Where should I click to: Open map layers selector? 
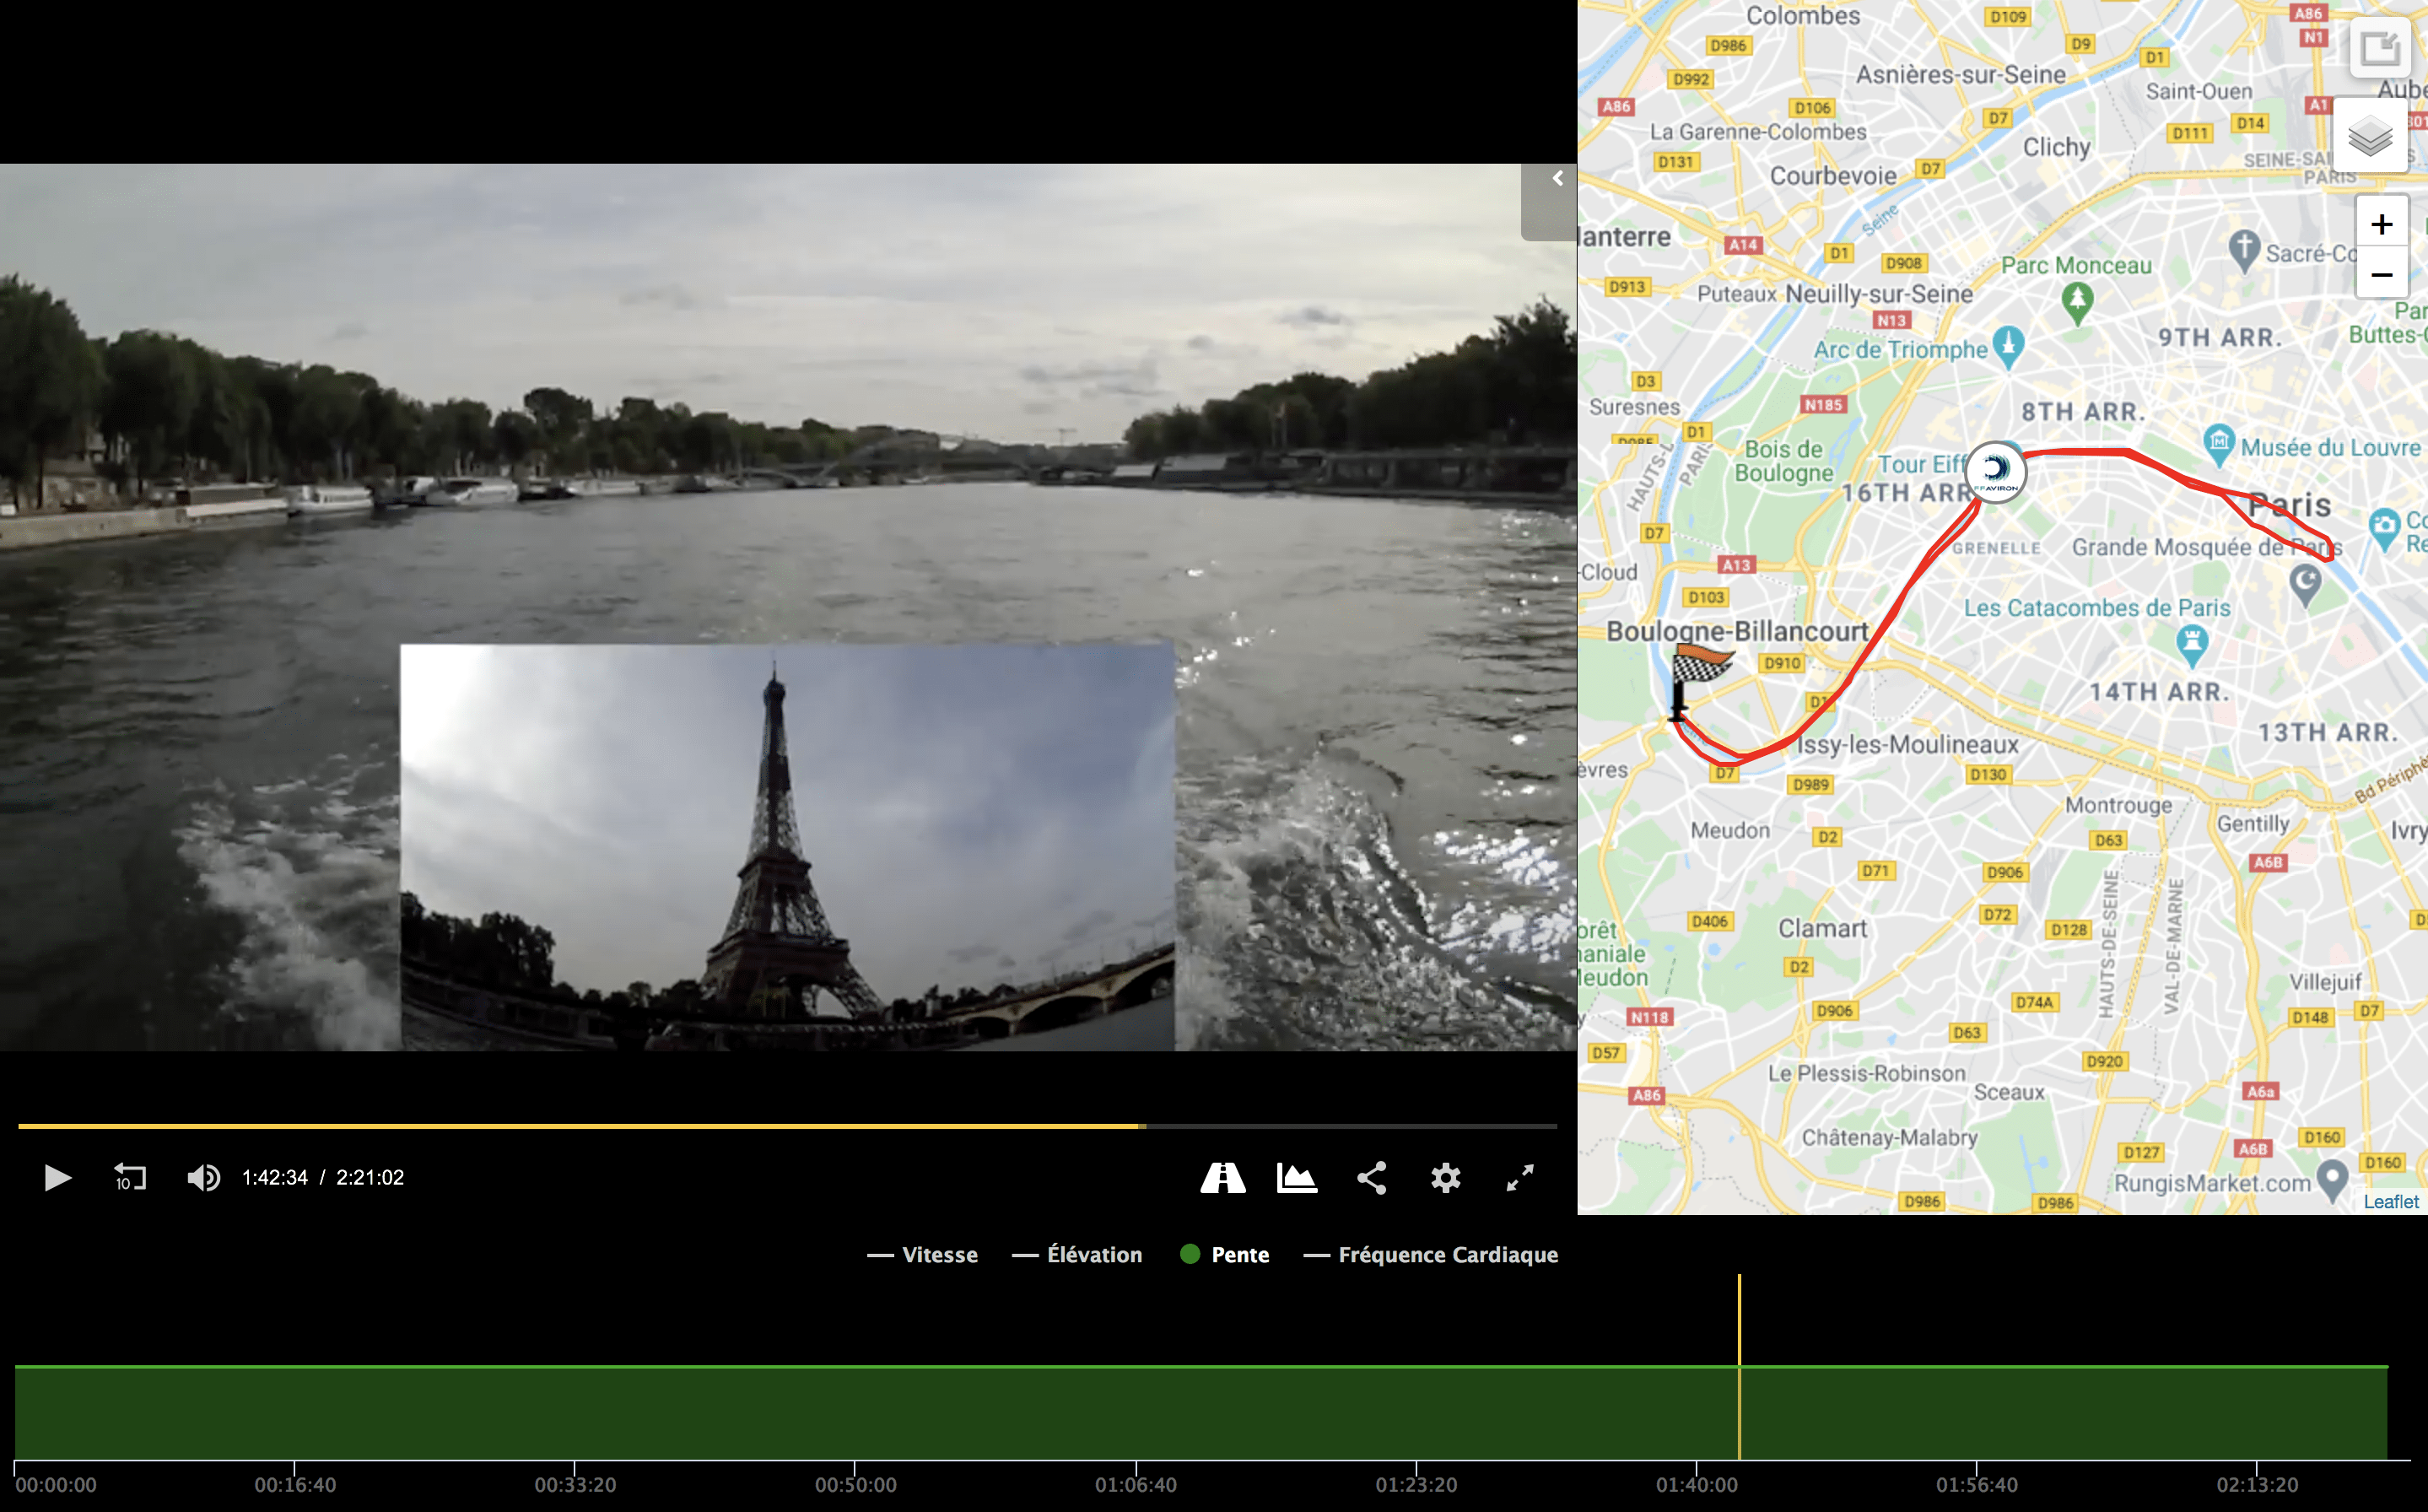pyautogui.click(x=2369, y=136)
